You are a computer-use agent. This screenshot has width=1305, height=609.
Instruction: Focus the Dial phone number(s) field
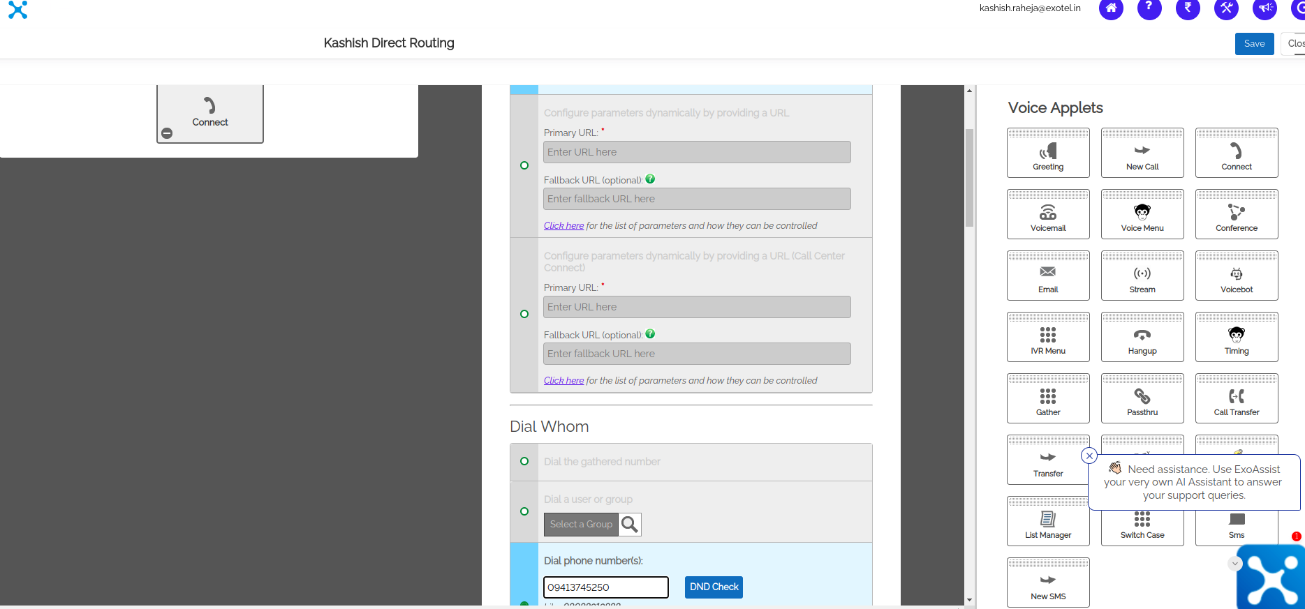[x=606, y=587]
